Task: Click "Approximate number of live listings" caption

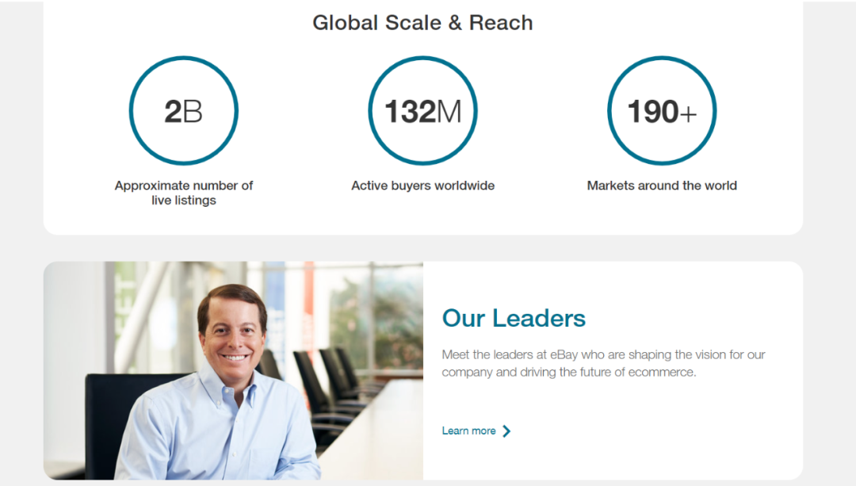Action: coord(184,193)
